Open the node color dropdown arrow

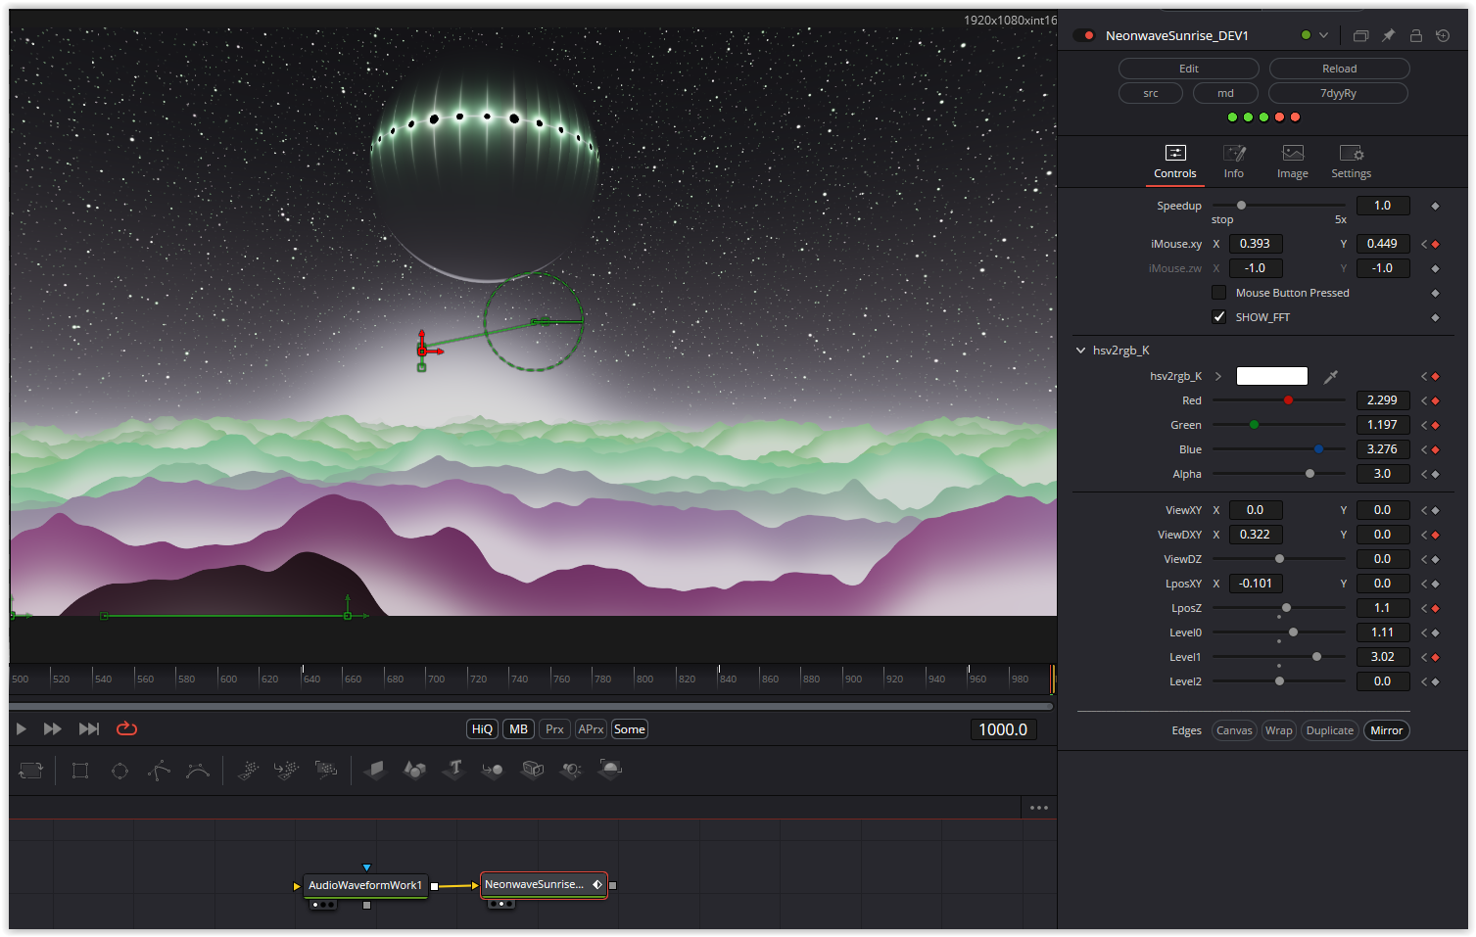(x=1324, y=35)
